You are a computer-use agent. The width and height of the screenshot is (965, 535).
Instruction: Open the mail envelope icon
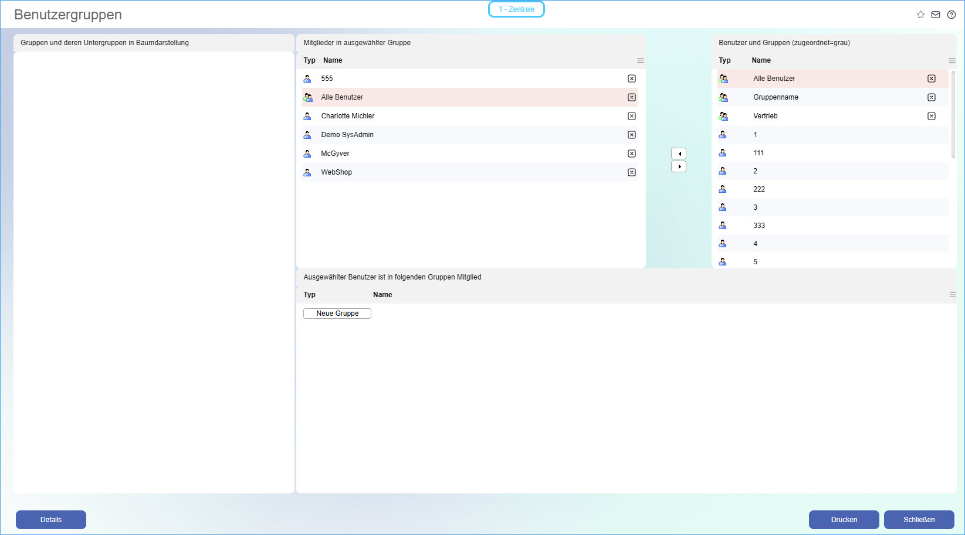point(936,15)
